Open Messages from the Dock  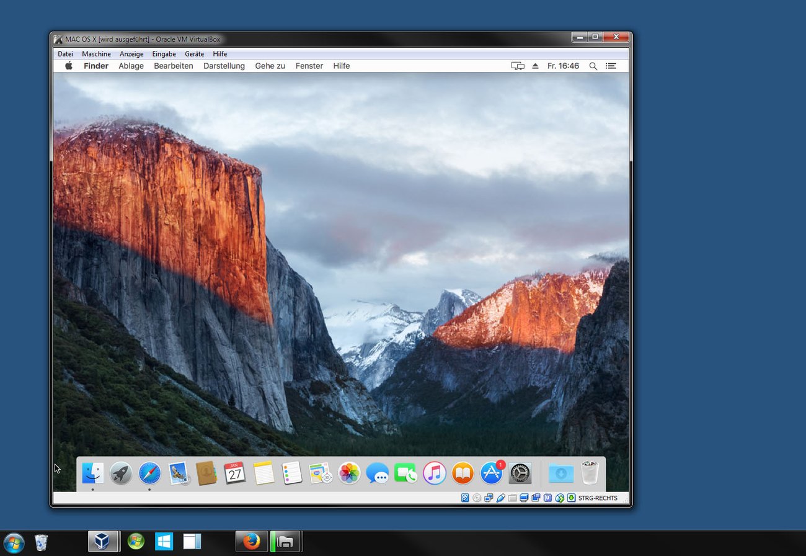378,473
